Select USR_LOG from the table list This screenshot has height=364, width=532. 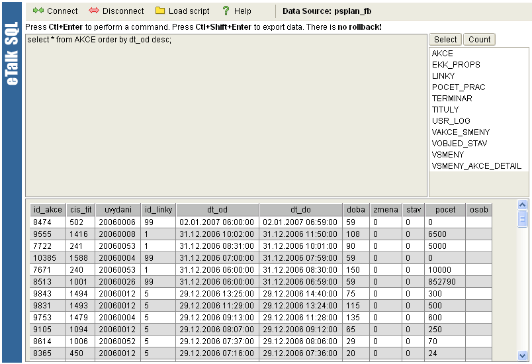point(451,121)
